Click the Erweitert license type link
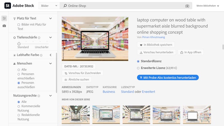 (148, 92)
